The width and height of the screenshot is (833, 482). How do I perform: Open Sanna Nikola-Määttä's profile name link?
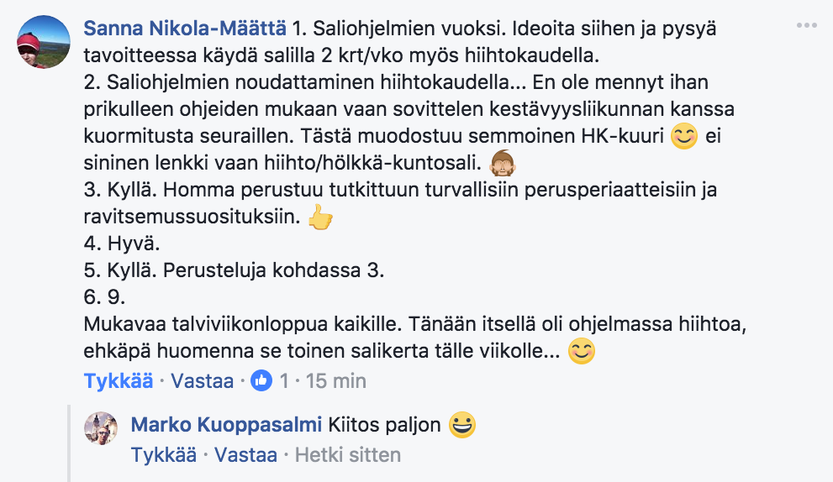pyautogui.click(x=185, y=29)
